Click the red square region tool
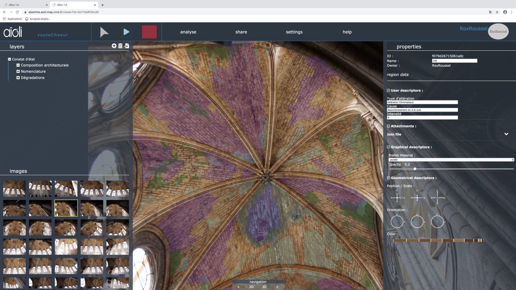 click(x=149, y=32)
